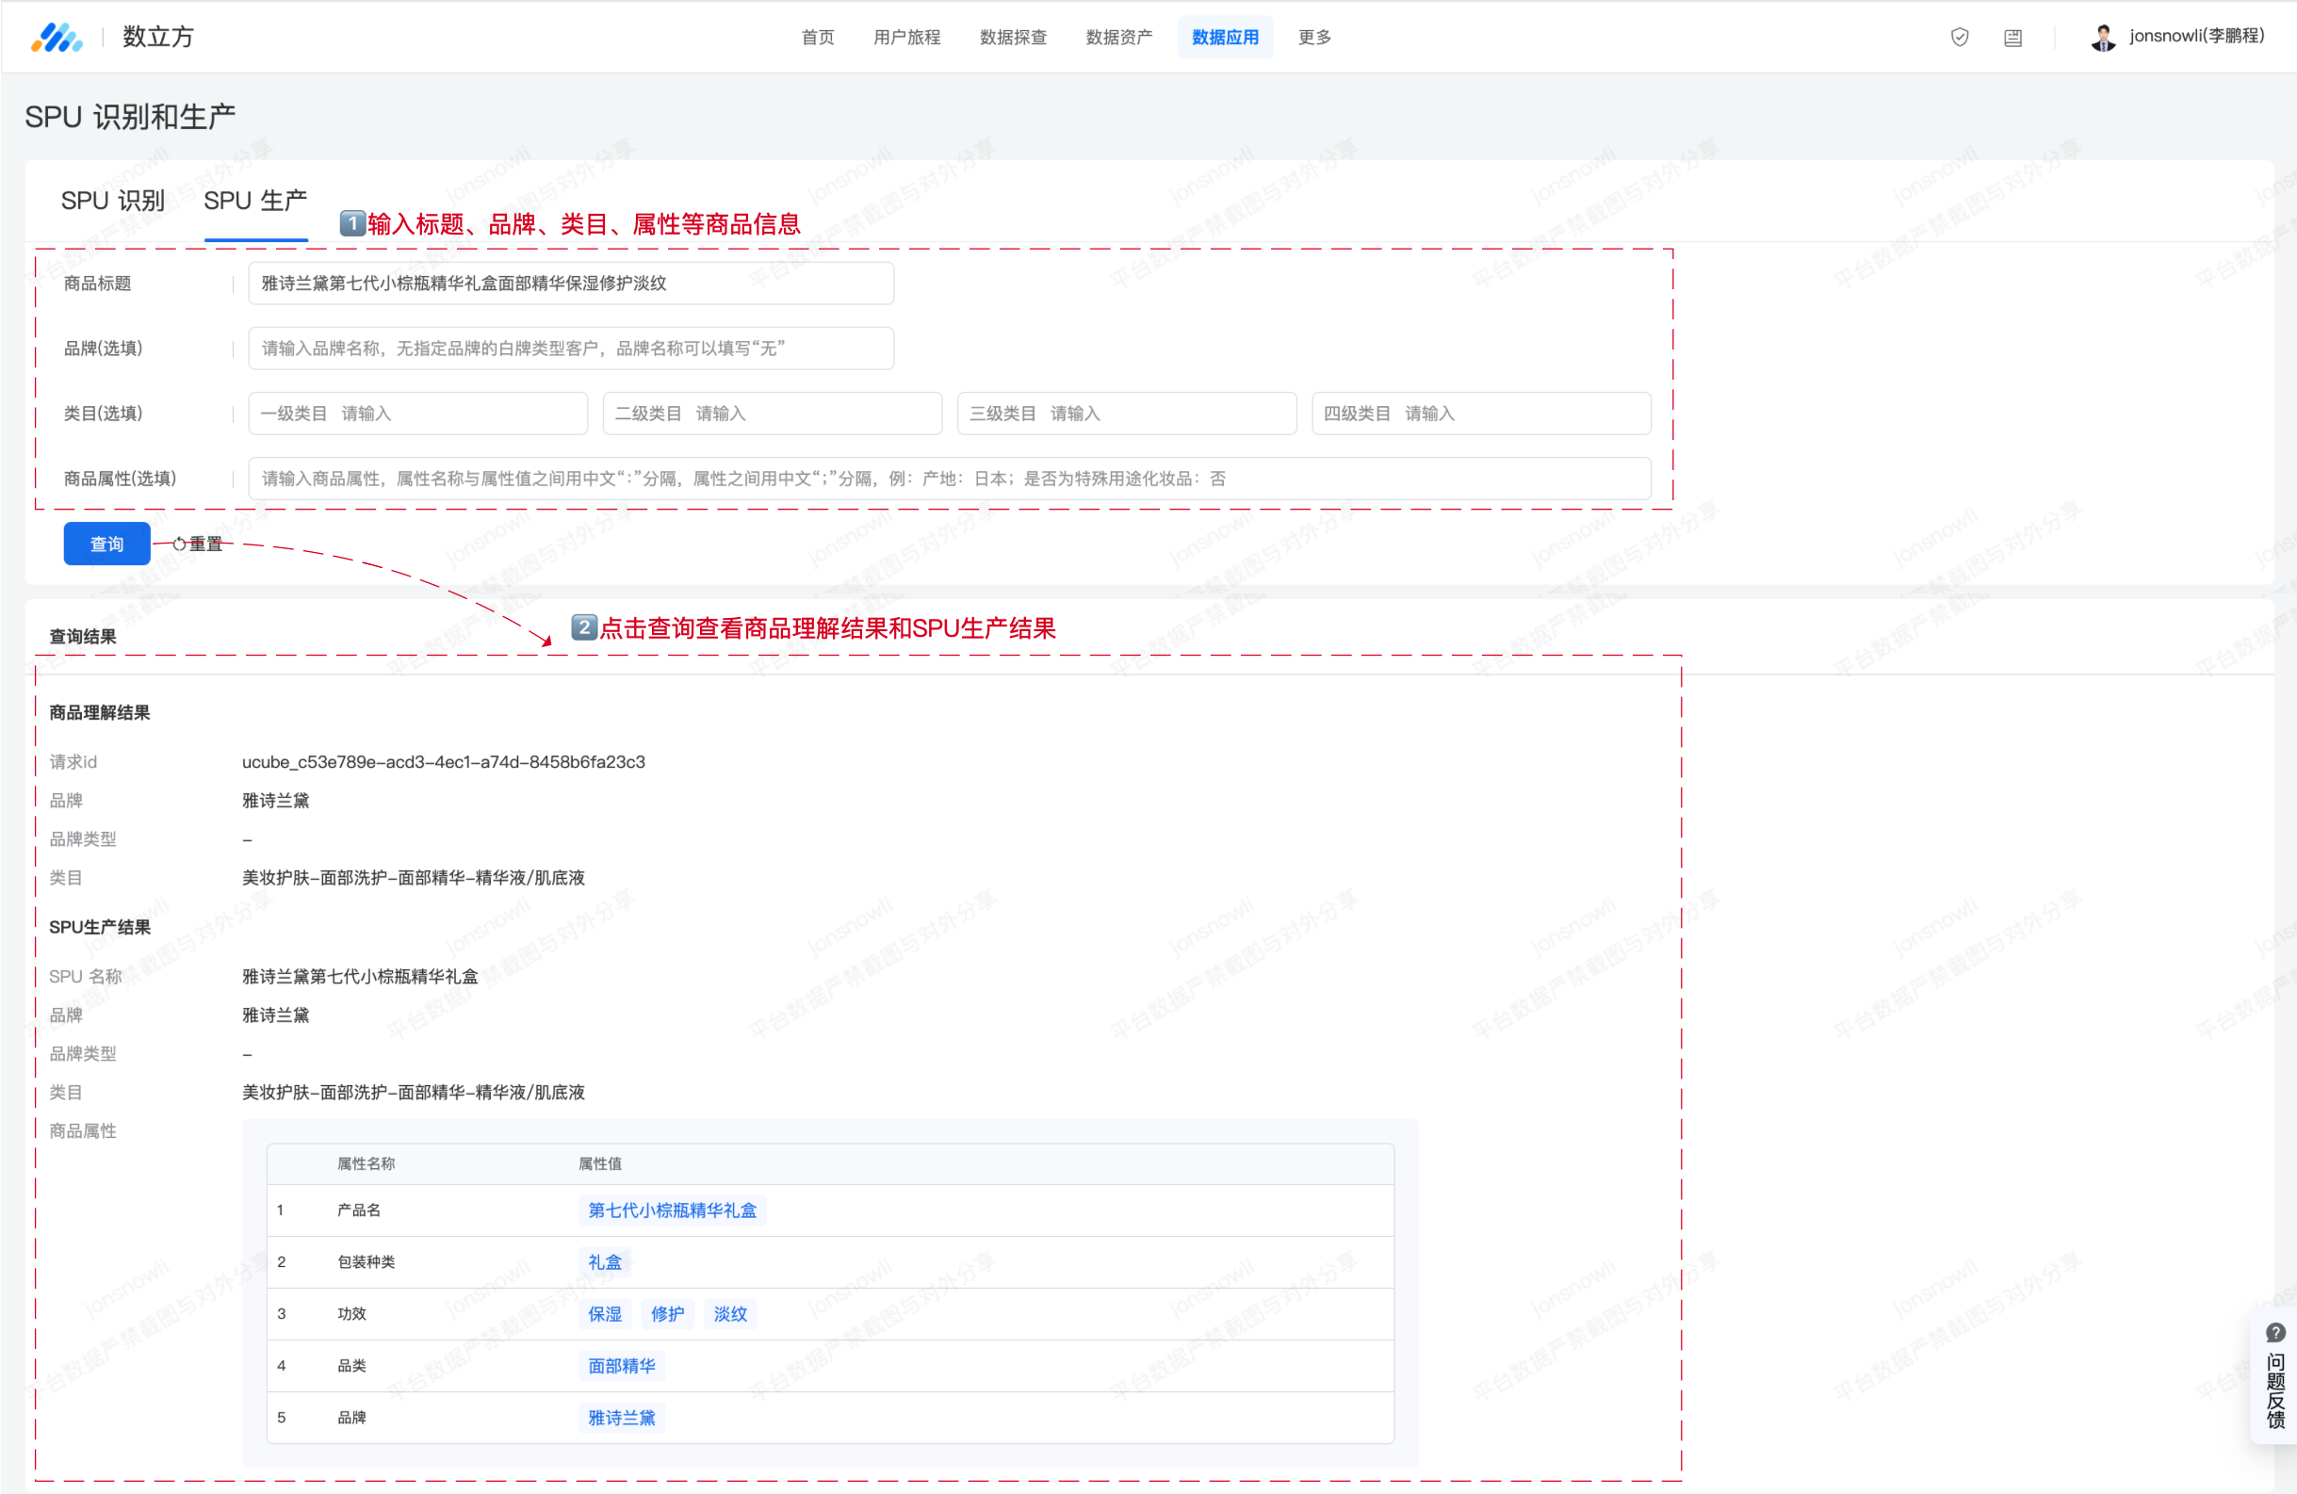Open 用户旅程 navigation item
The width and height of the screenshot is (2297, 1494).
coord(906,38)
